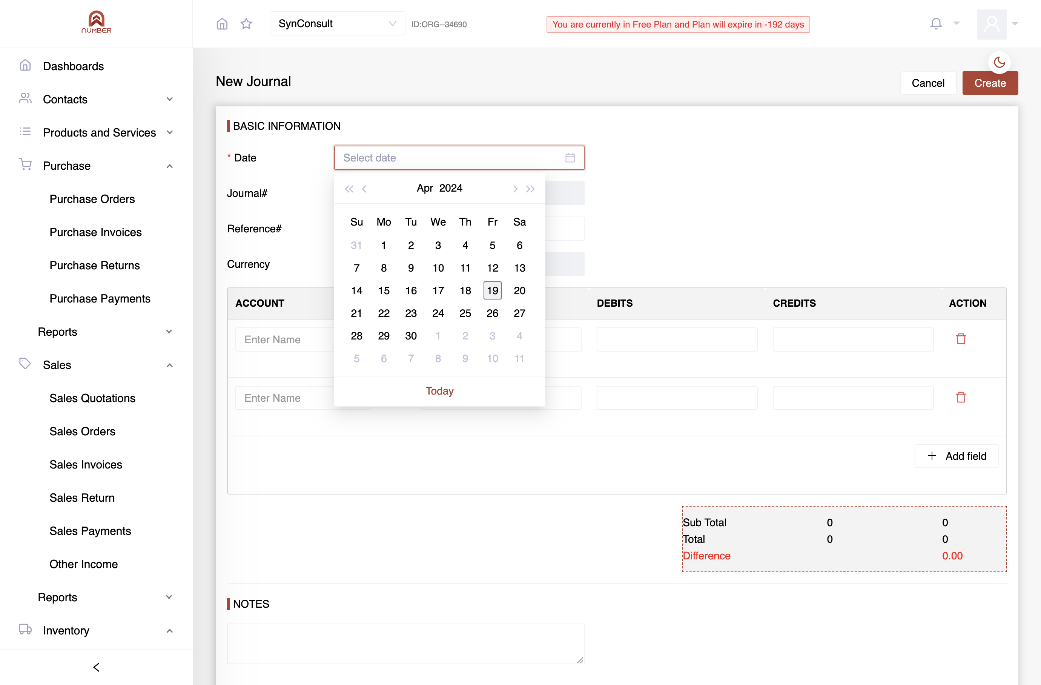This screenshot has height=685, width=1041.
Task: Expand Reports under Purchase
Action: coord(105,332)
